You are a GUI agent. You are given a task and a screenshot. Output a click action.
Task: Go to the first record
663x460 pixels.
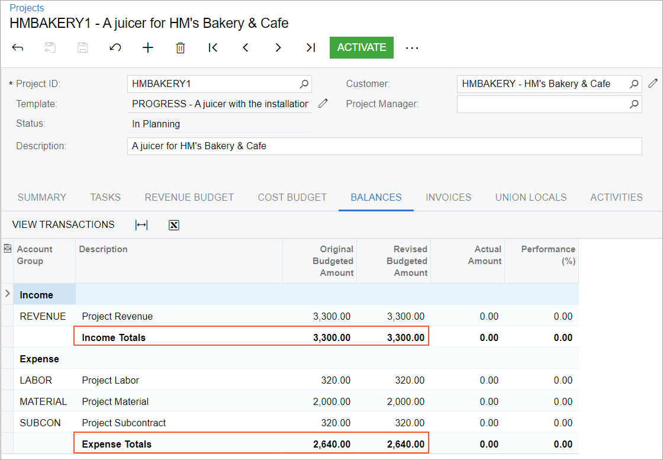pyautogui.click(x=213, y=48)
